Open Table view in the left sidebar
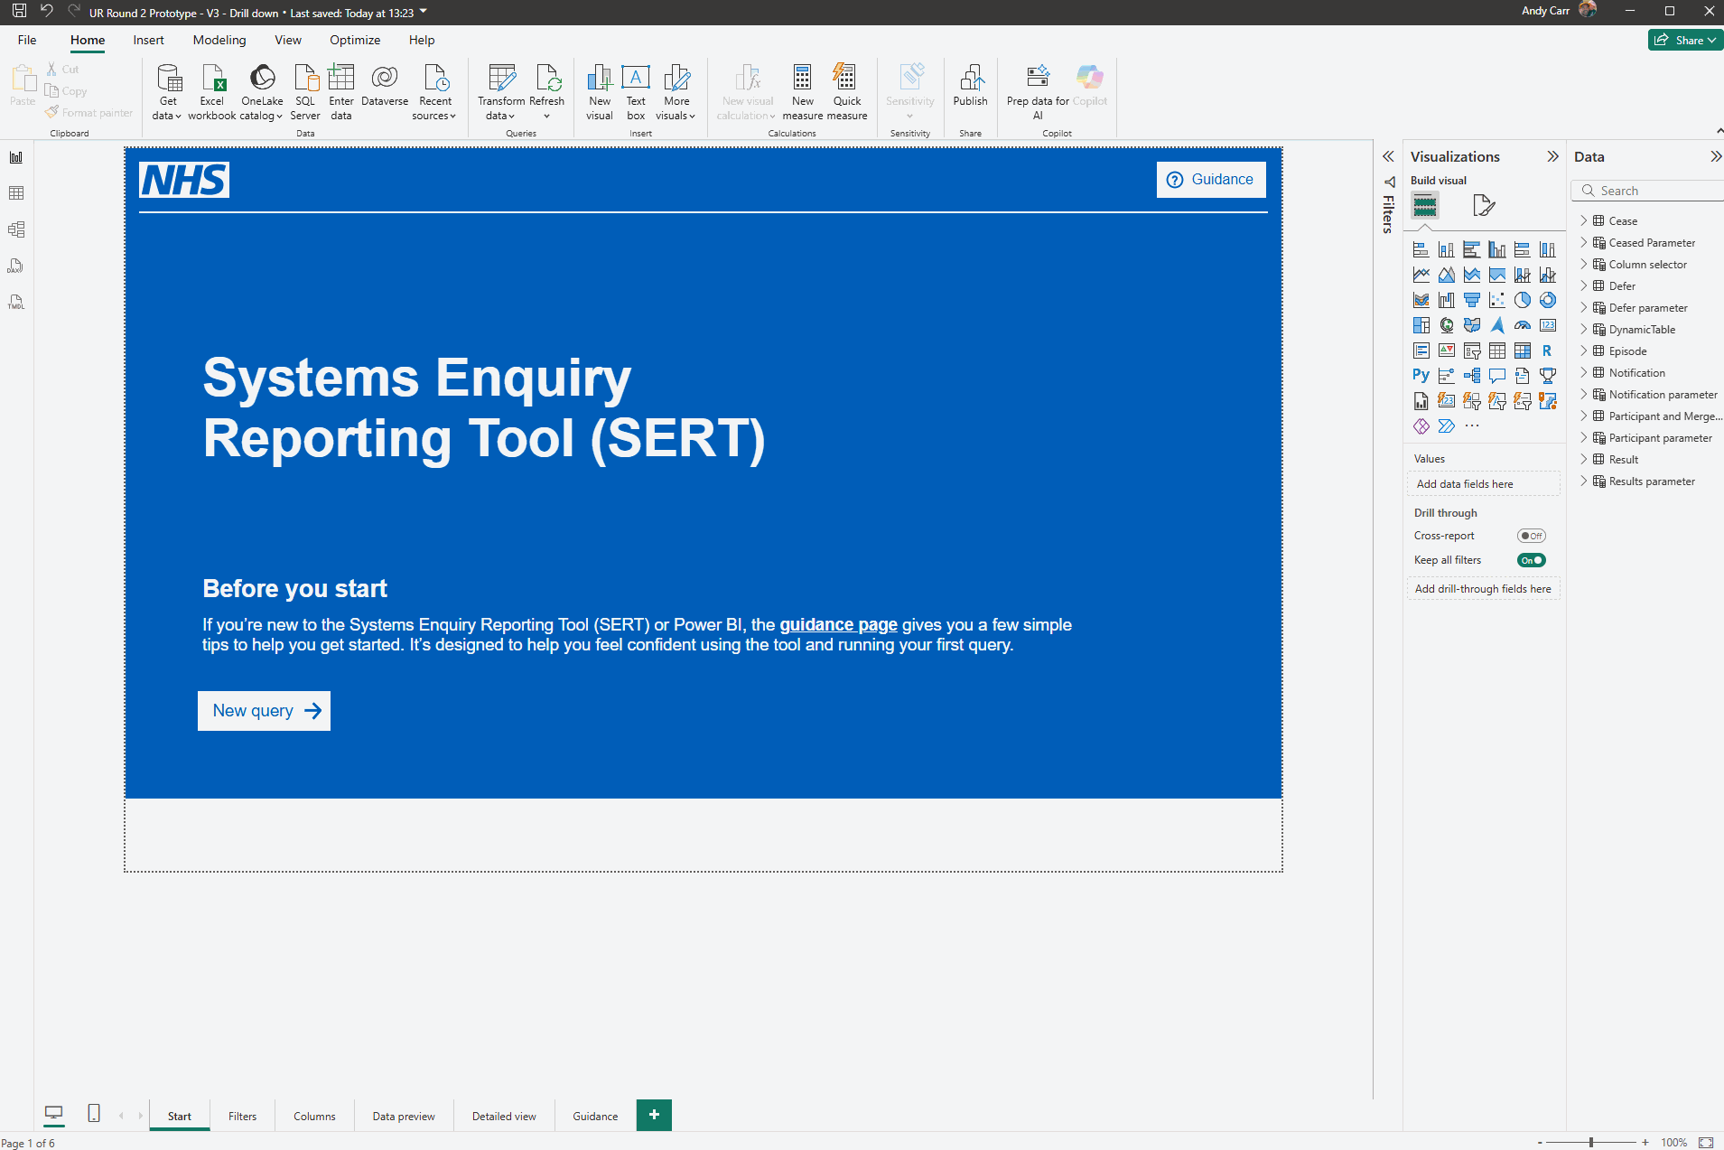1724x1150 pixels. [16, 193]
